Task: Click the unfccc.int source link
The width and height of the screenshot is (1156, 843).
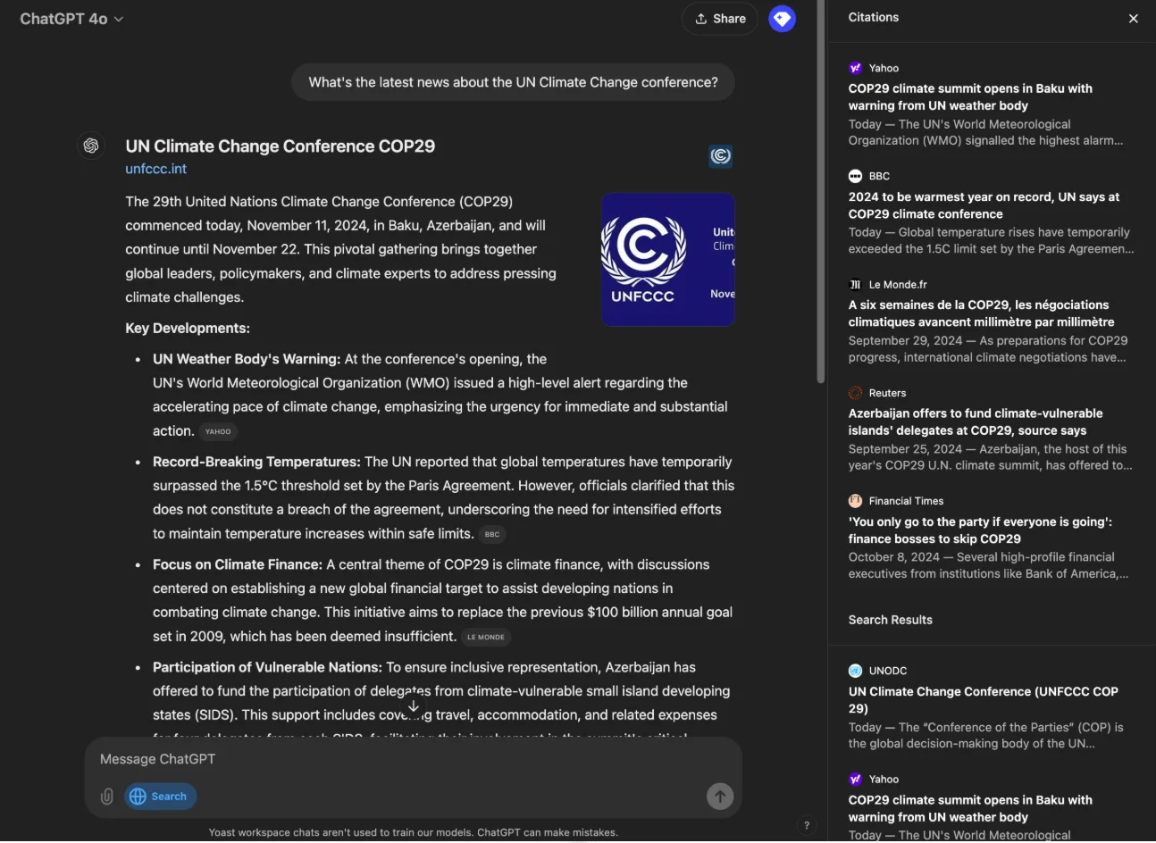Action: (x=155, y=169)
